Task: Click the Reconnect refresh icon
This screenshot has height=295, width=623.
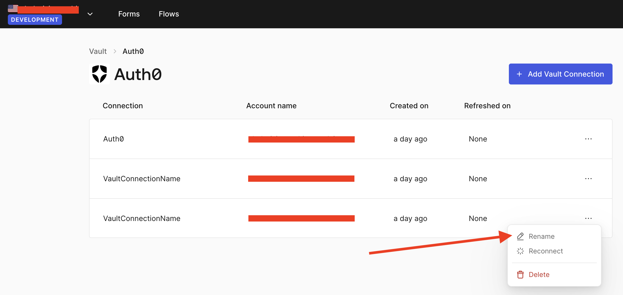Action: pyautogui.click(x=520, y=251)
